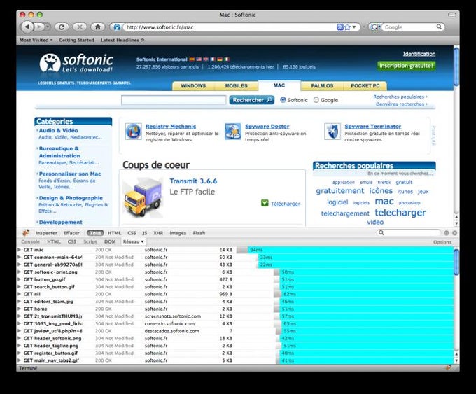Filter requests by Images type
Screen dimensions: 476x394
[x=178, y=233]
